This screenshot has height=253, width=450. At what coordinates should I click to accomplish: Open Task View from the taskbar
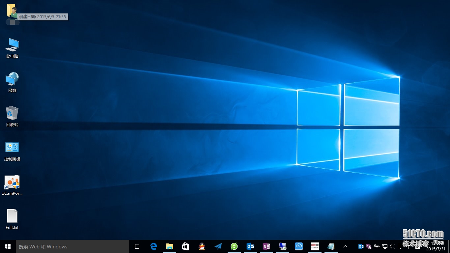[137, 246]
